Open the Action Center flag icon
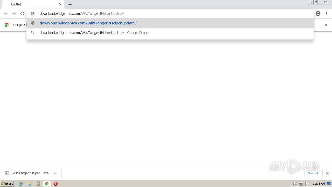This screenshot has width=332, height=187. pyautogui.click(x=307, y=184)
